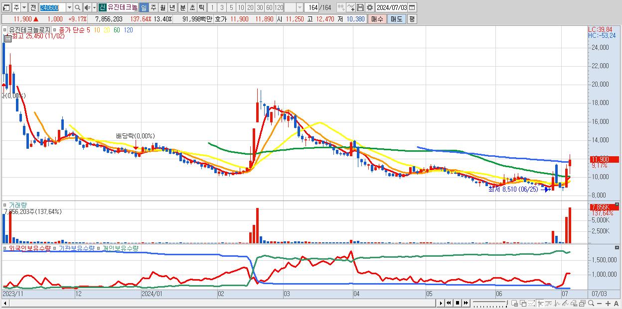This screenshot has width=622, height=309.
Task: Click moving average 60 legend label
Action: 117,30
